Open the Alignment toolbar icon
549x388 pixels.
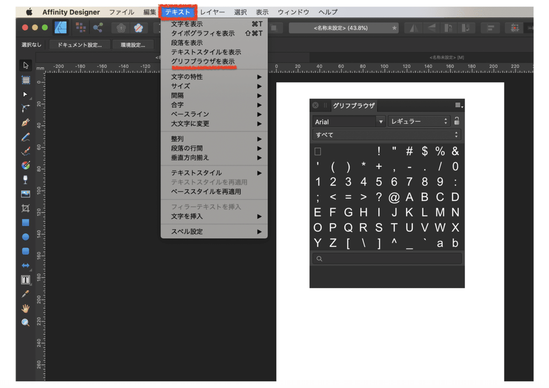point(490,28)
